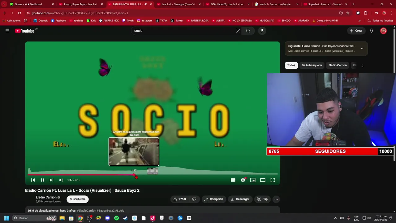Mute the BAD BUNNY tab audio icon
The height and width of the screenshot is (223, 396).
pyautogui.click(x=146, y=4)
